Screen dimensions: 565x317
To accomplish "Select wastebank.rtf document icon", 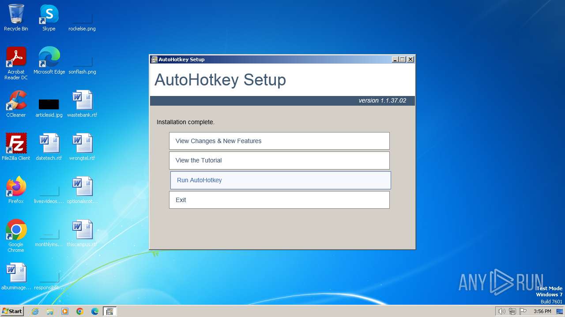I will [82, 104].
